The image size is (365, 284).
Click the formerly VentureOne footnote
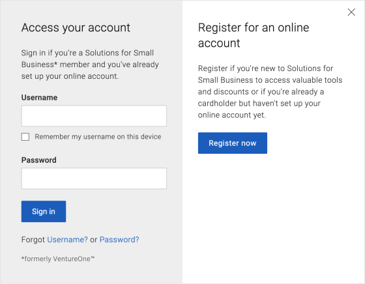pyautogui.click(x=58, y=259)
